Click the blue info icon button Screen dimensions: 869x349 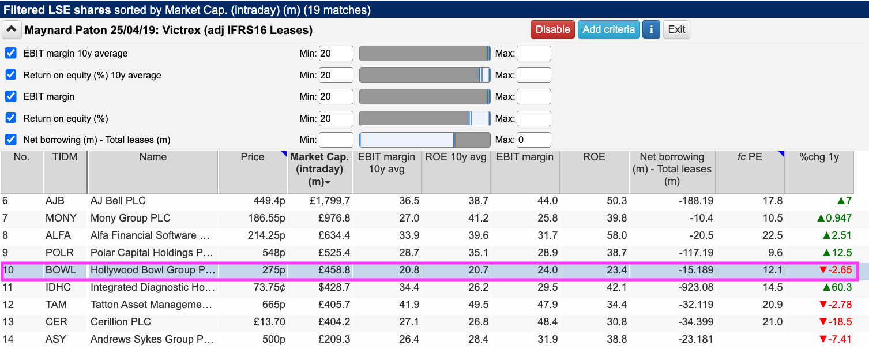(x=651, y=29)
